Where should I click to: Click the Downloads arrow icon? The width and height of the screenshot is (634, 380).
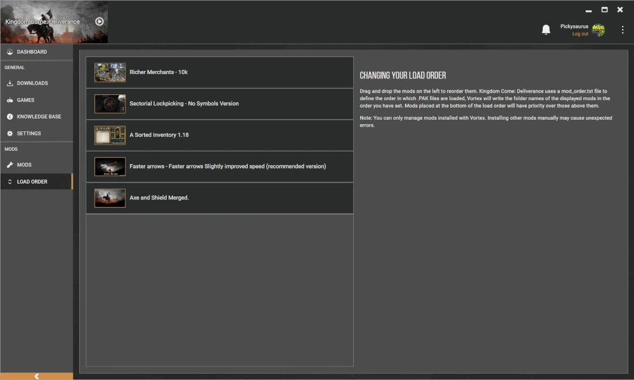(x=10, y=83)
